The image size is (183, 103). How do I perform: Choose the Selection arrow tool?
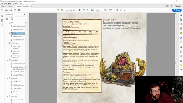pyautogui.click(x=80, y=10)
